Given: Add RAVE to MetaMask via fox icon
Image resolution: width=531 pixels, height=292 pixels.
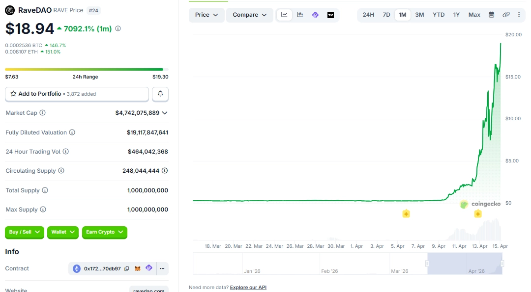Looking at the screenshot, I should pyautogui.click(x=138, y=268).
